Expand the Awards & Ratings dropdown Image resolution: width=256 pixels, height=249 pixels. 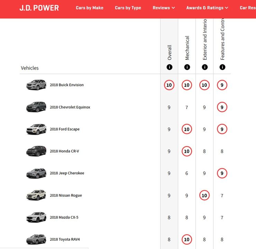coord(207,8)
